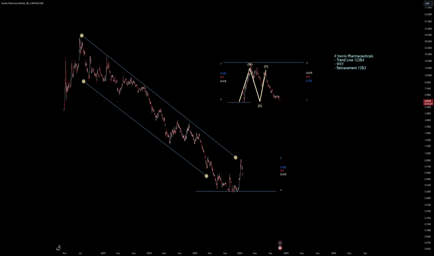Click the 0.0625 price scale label
The width and height of the screenshot is (434, 256).
click(x=428, y=249)
